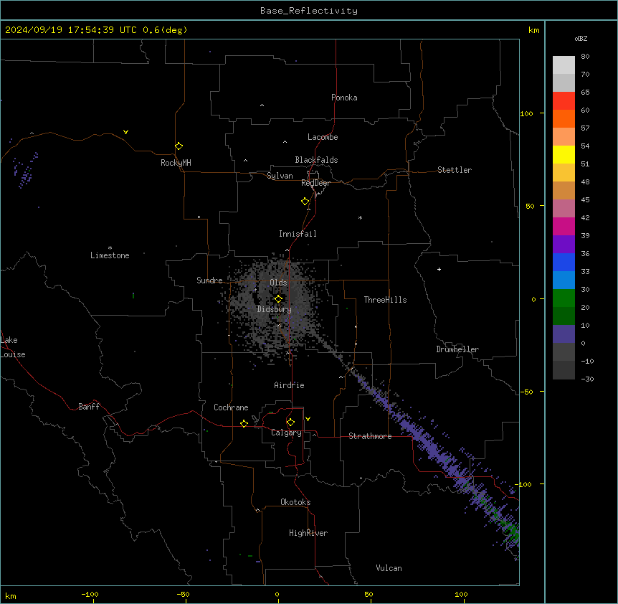Click the Lacombe city label
The width and height of the screenshot is (618, 604).
tap(323, 137)
